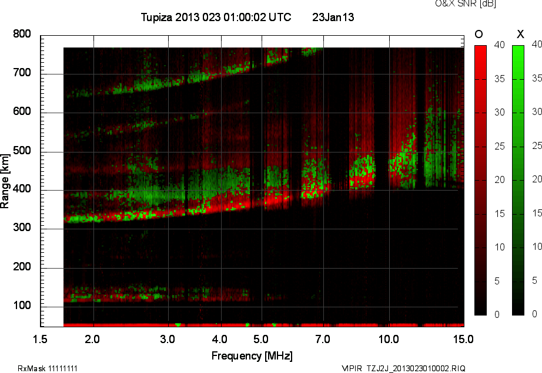Click the 400 km range tick label
Image resolution: width=542 pixels, height=373 pixels.
click(x=22, y=189)
